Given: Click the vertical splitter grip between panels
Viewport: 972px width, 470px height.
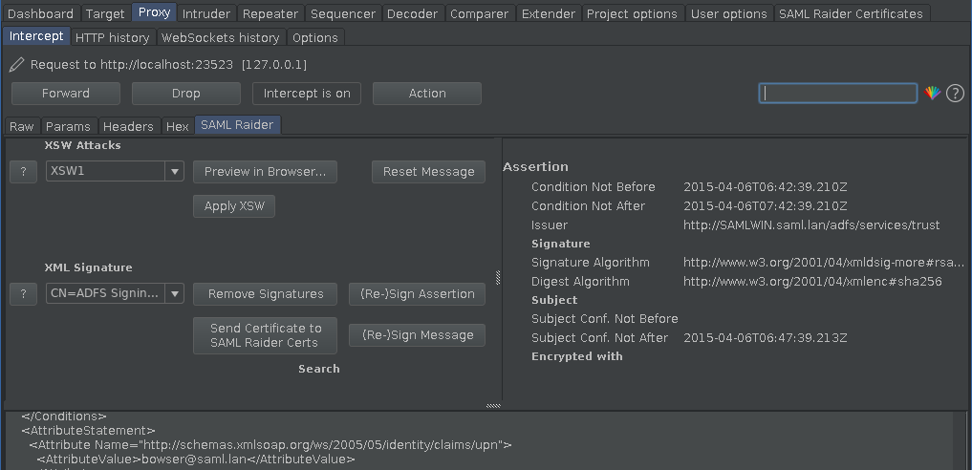Looking at the screenshot, I should click(x=498, y=277).
